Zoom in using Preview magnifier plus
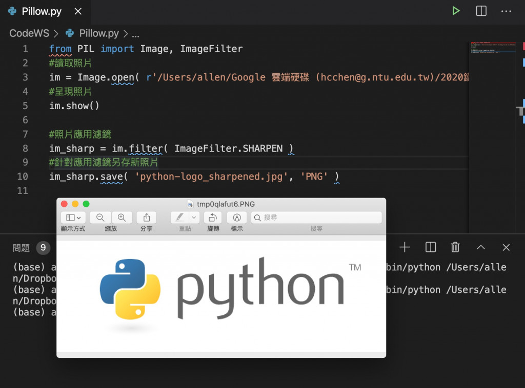525x388 pixels. pos(122,218)
